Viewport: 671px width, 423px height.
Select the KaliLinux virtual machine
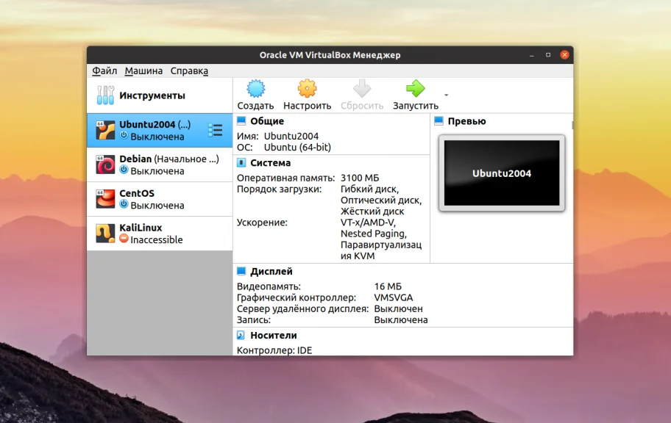point(160,234)
